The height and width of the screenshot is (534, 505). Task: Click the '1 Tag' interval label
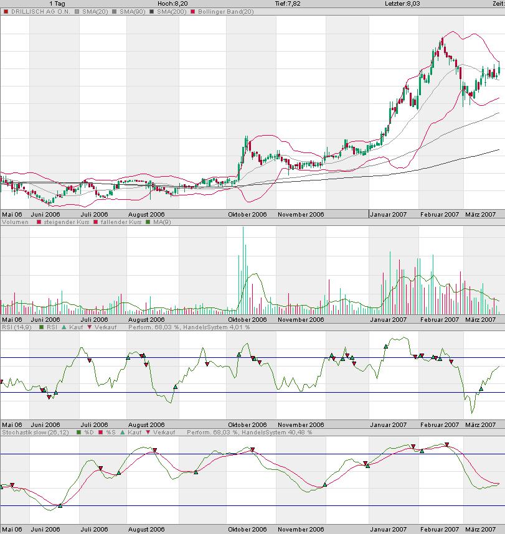[57, 4]
